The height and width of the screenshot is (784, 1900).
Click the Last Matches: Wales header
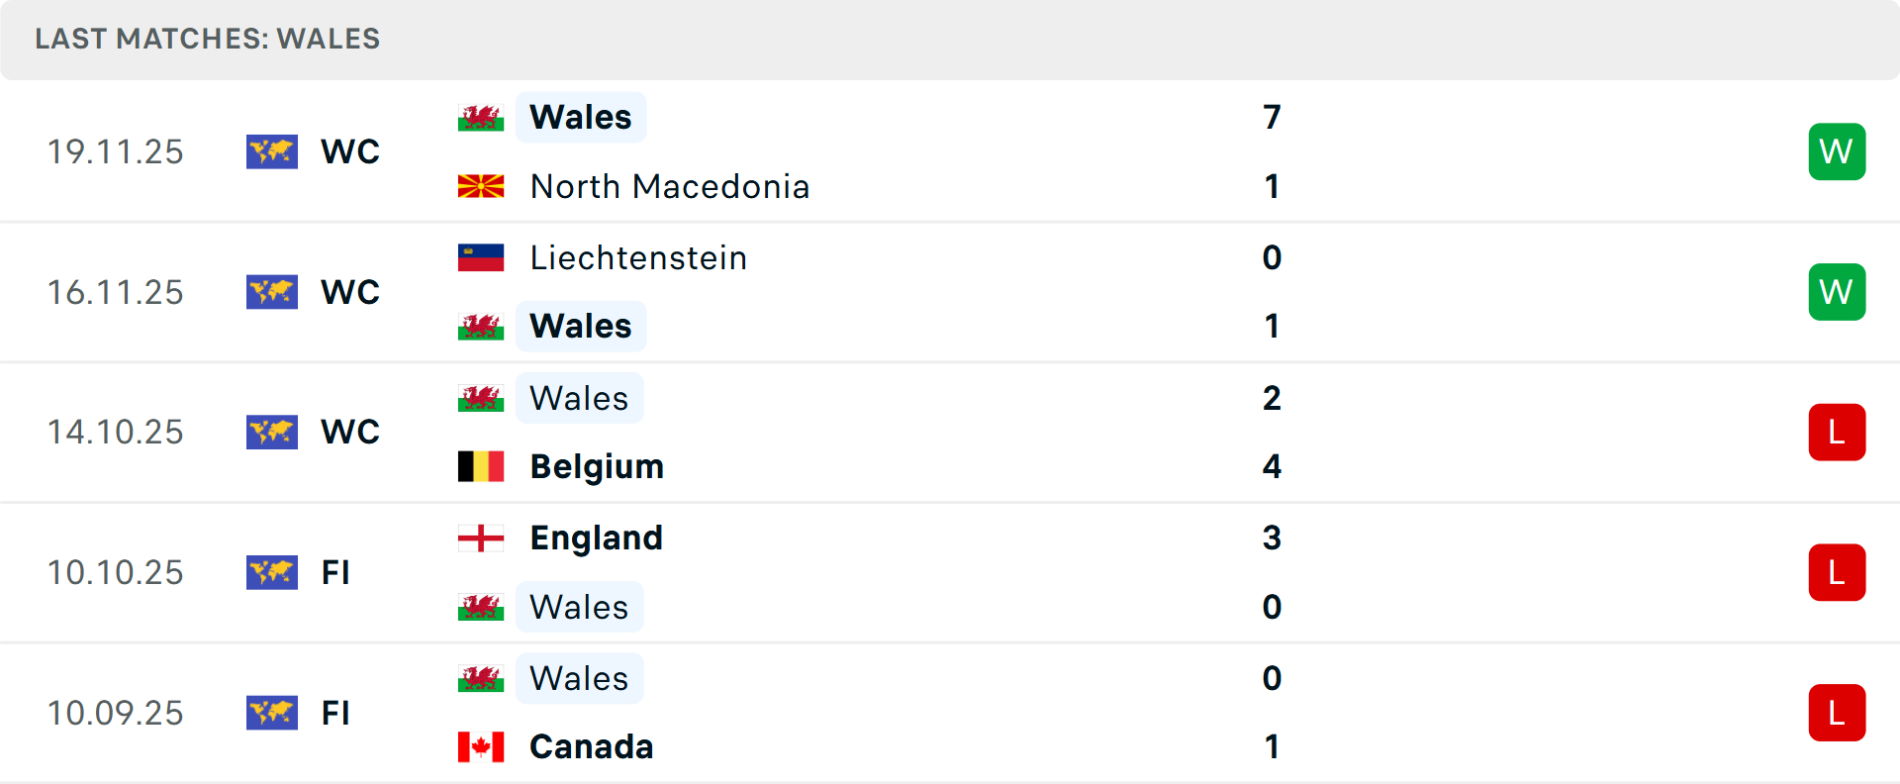pyautogui.click(x=208, y=39)
